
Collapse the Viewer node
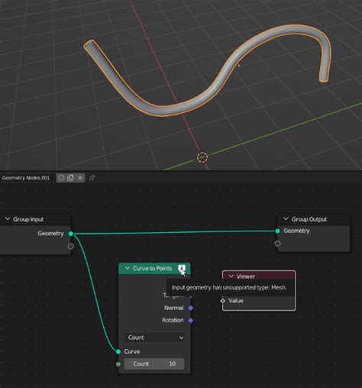click(x=231, y=276)
